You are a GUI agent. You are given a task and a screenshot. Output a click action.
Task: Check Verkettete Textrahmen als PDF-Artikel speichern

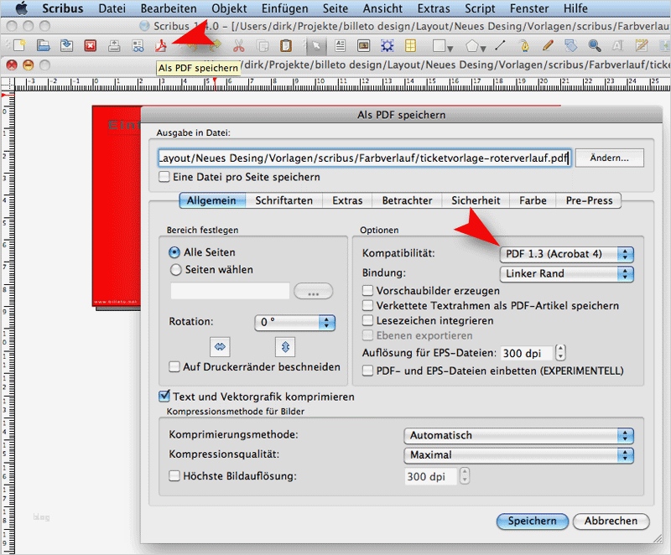(x=367, y=306)
